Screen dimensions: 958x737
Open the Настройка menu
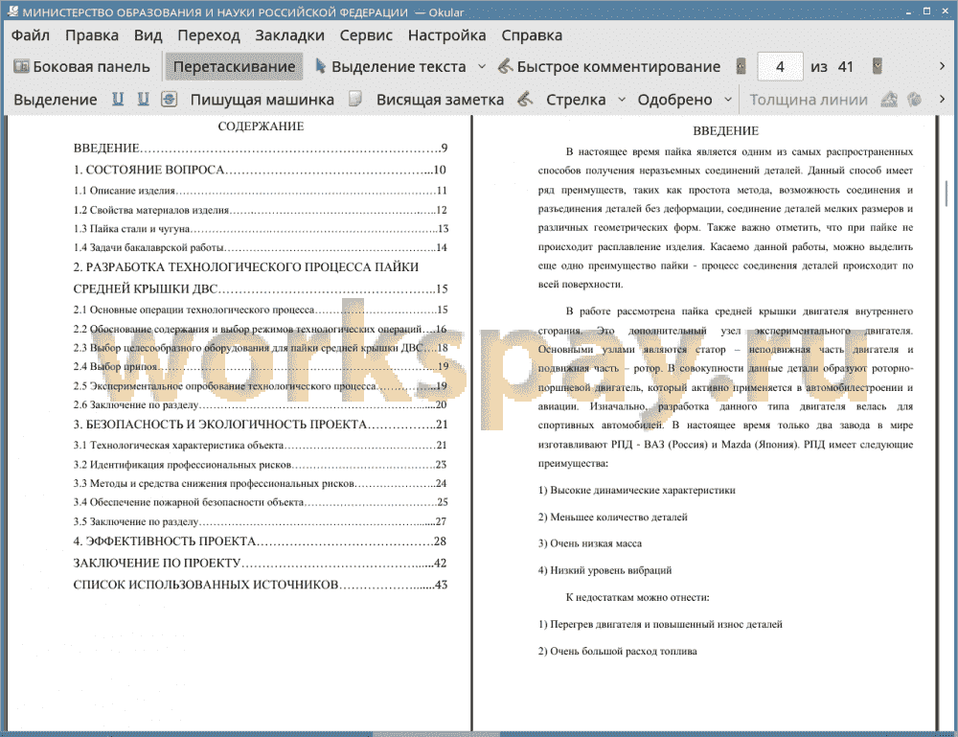click(x=446, y=35)
